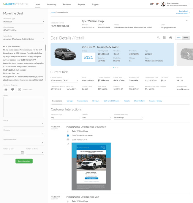This screenshot has height=203, width=193.
Task: Toggle deal view to Retail
Action: click(x=186, y=38)
